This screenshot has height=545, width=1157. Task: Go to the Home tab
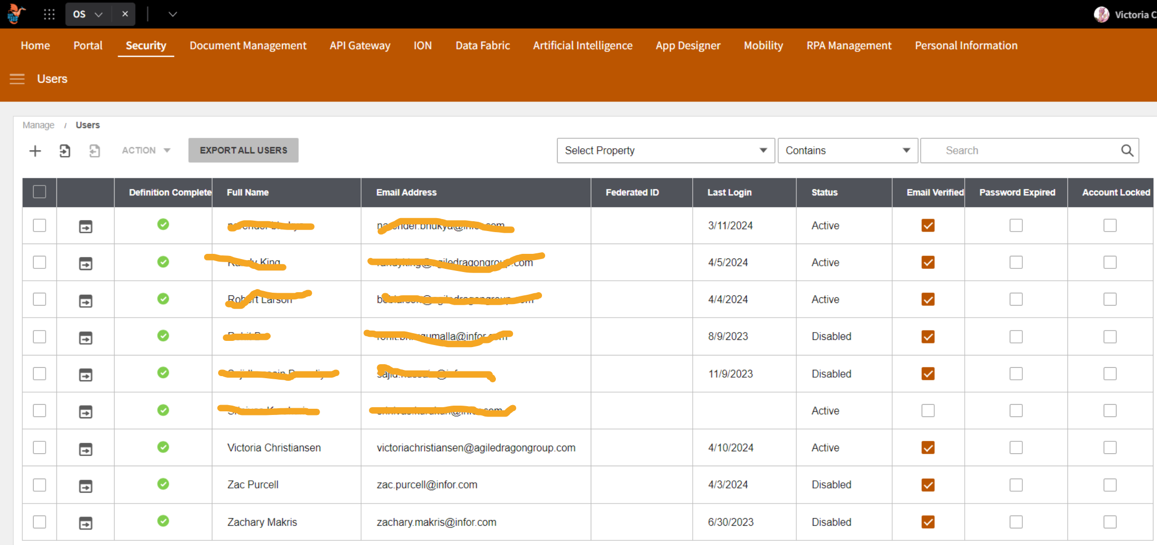tap(35, 46)
